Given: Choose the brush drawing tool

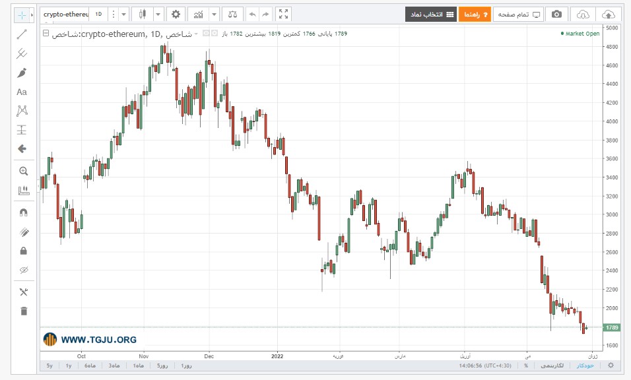Looking at the screenshot, I should click(22, 73).
